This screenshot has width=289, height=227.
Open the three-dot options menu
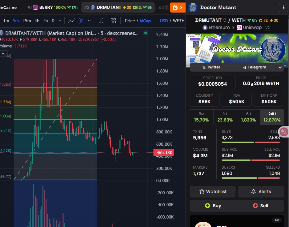284,8
